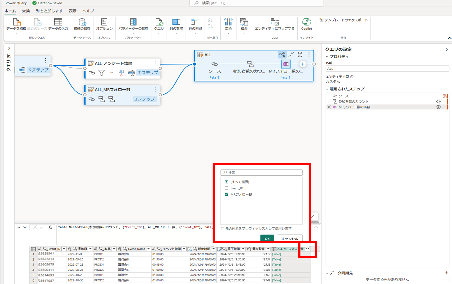Image resolution: width=452 pixels, height=284 pixels.
Task: Collapse the ALL query card with the arrows icon
Action: coord(291,55)
